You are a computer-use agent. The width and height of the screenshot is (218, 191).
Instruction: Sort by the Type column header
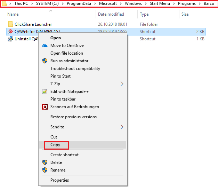point(144,14)
